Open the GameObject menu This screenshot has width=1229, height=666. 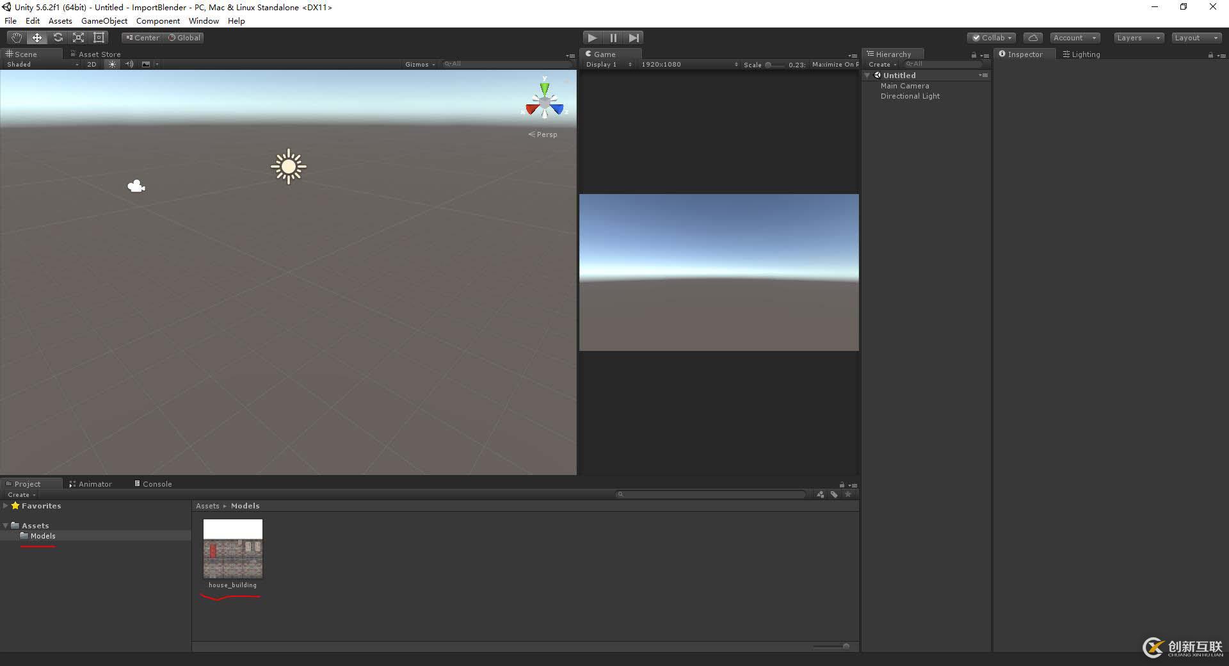tap(104, 21)
